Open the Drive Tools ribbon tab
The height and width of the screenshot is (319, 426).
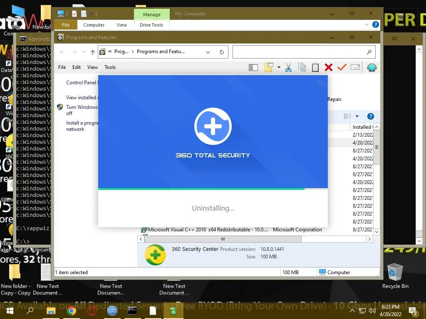click(151, 25)
